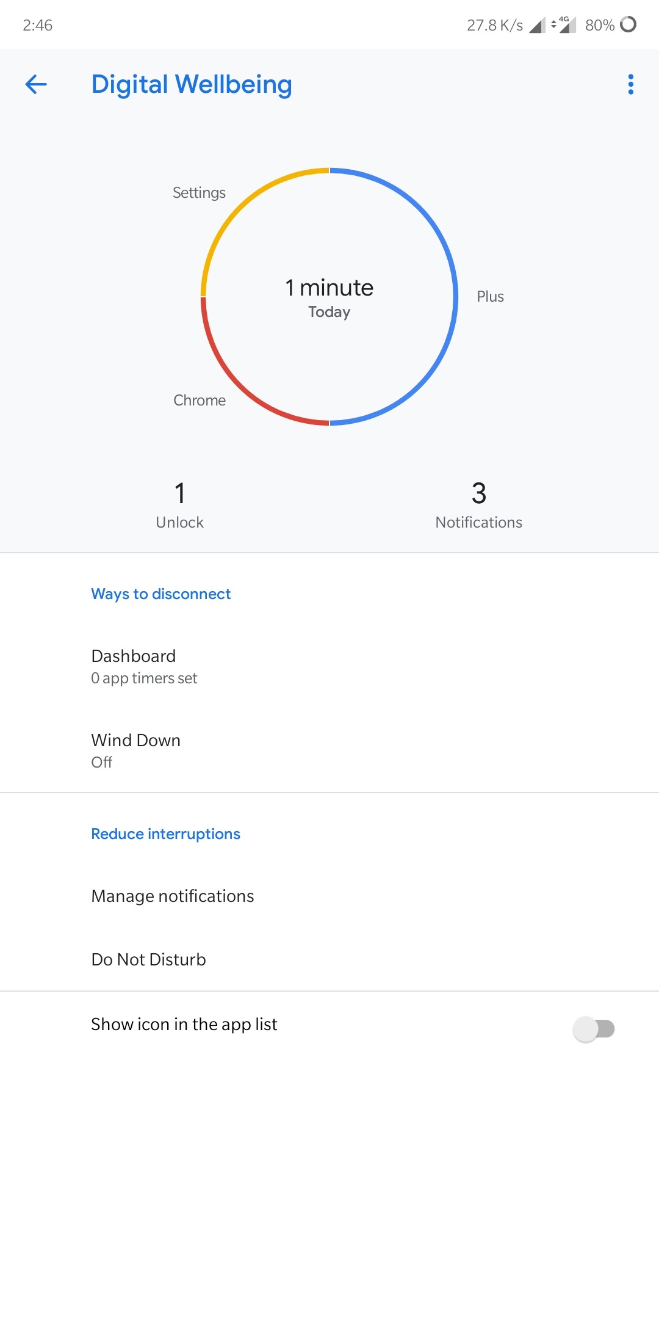Image resolution: width=659 pixels, height=1319 pixels.
Task: Tap the Chrome chart label
Action: (x=200, y=401)
